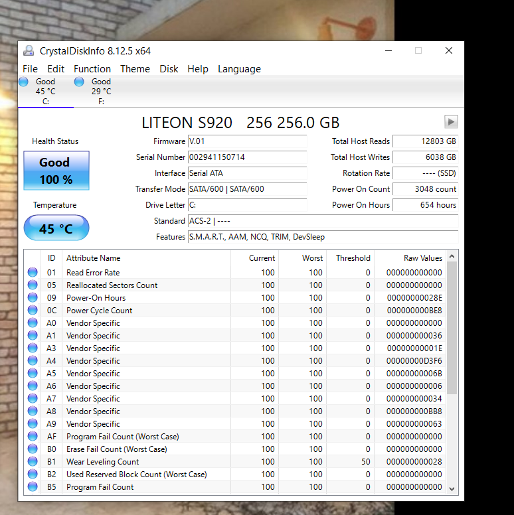Click the status icon for attribute A6
Image resolution: width=514 pixels, height=515 pixels.
[x=33, y=386]
